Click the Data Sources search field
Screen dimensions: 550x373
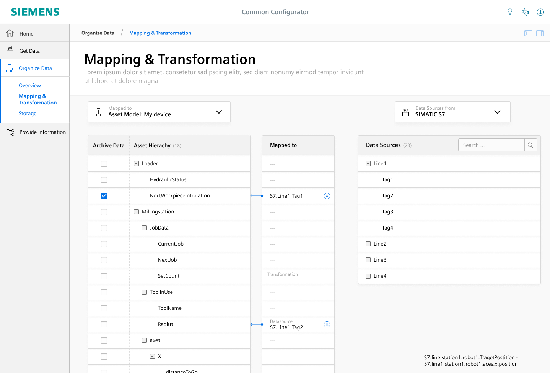[x=491, y=145]
